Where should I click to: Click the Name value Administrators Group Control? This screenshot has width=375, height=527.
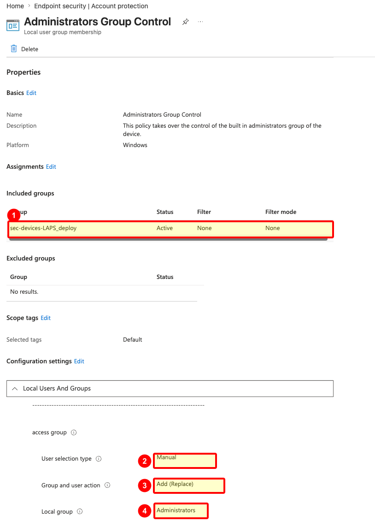(x=162, y=115)
